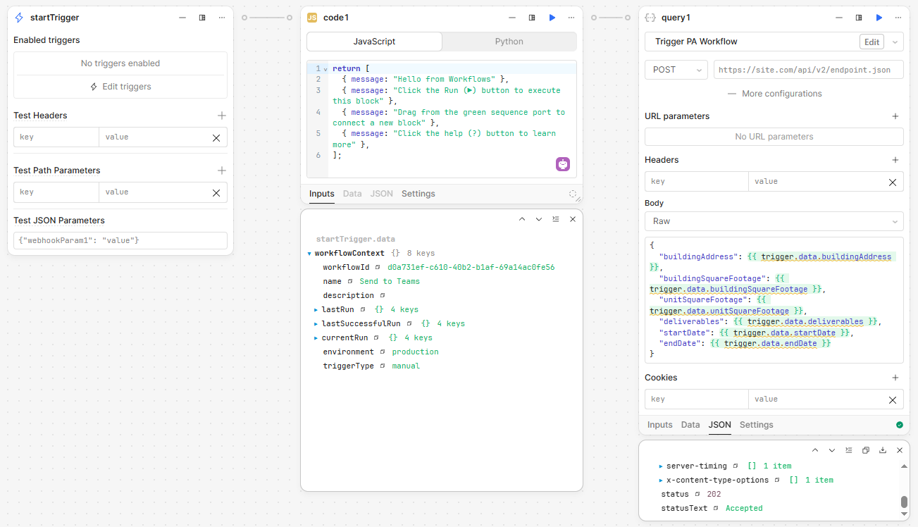This screenshot has height=527, width=918.
Task: Select JavaScript as code language
Action: [374, 42]
